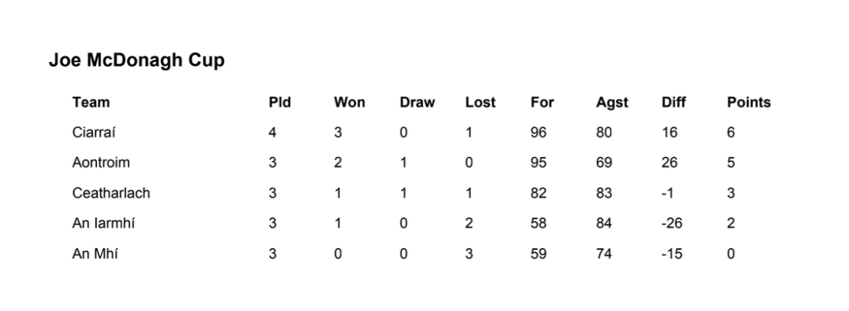Click the Diff column header
Screen dimensions: 849x311
pos(673,102)
